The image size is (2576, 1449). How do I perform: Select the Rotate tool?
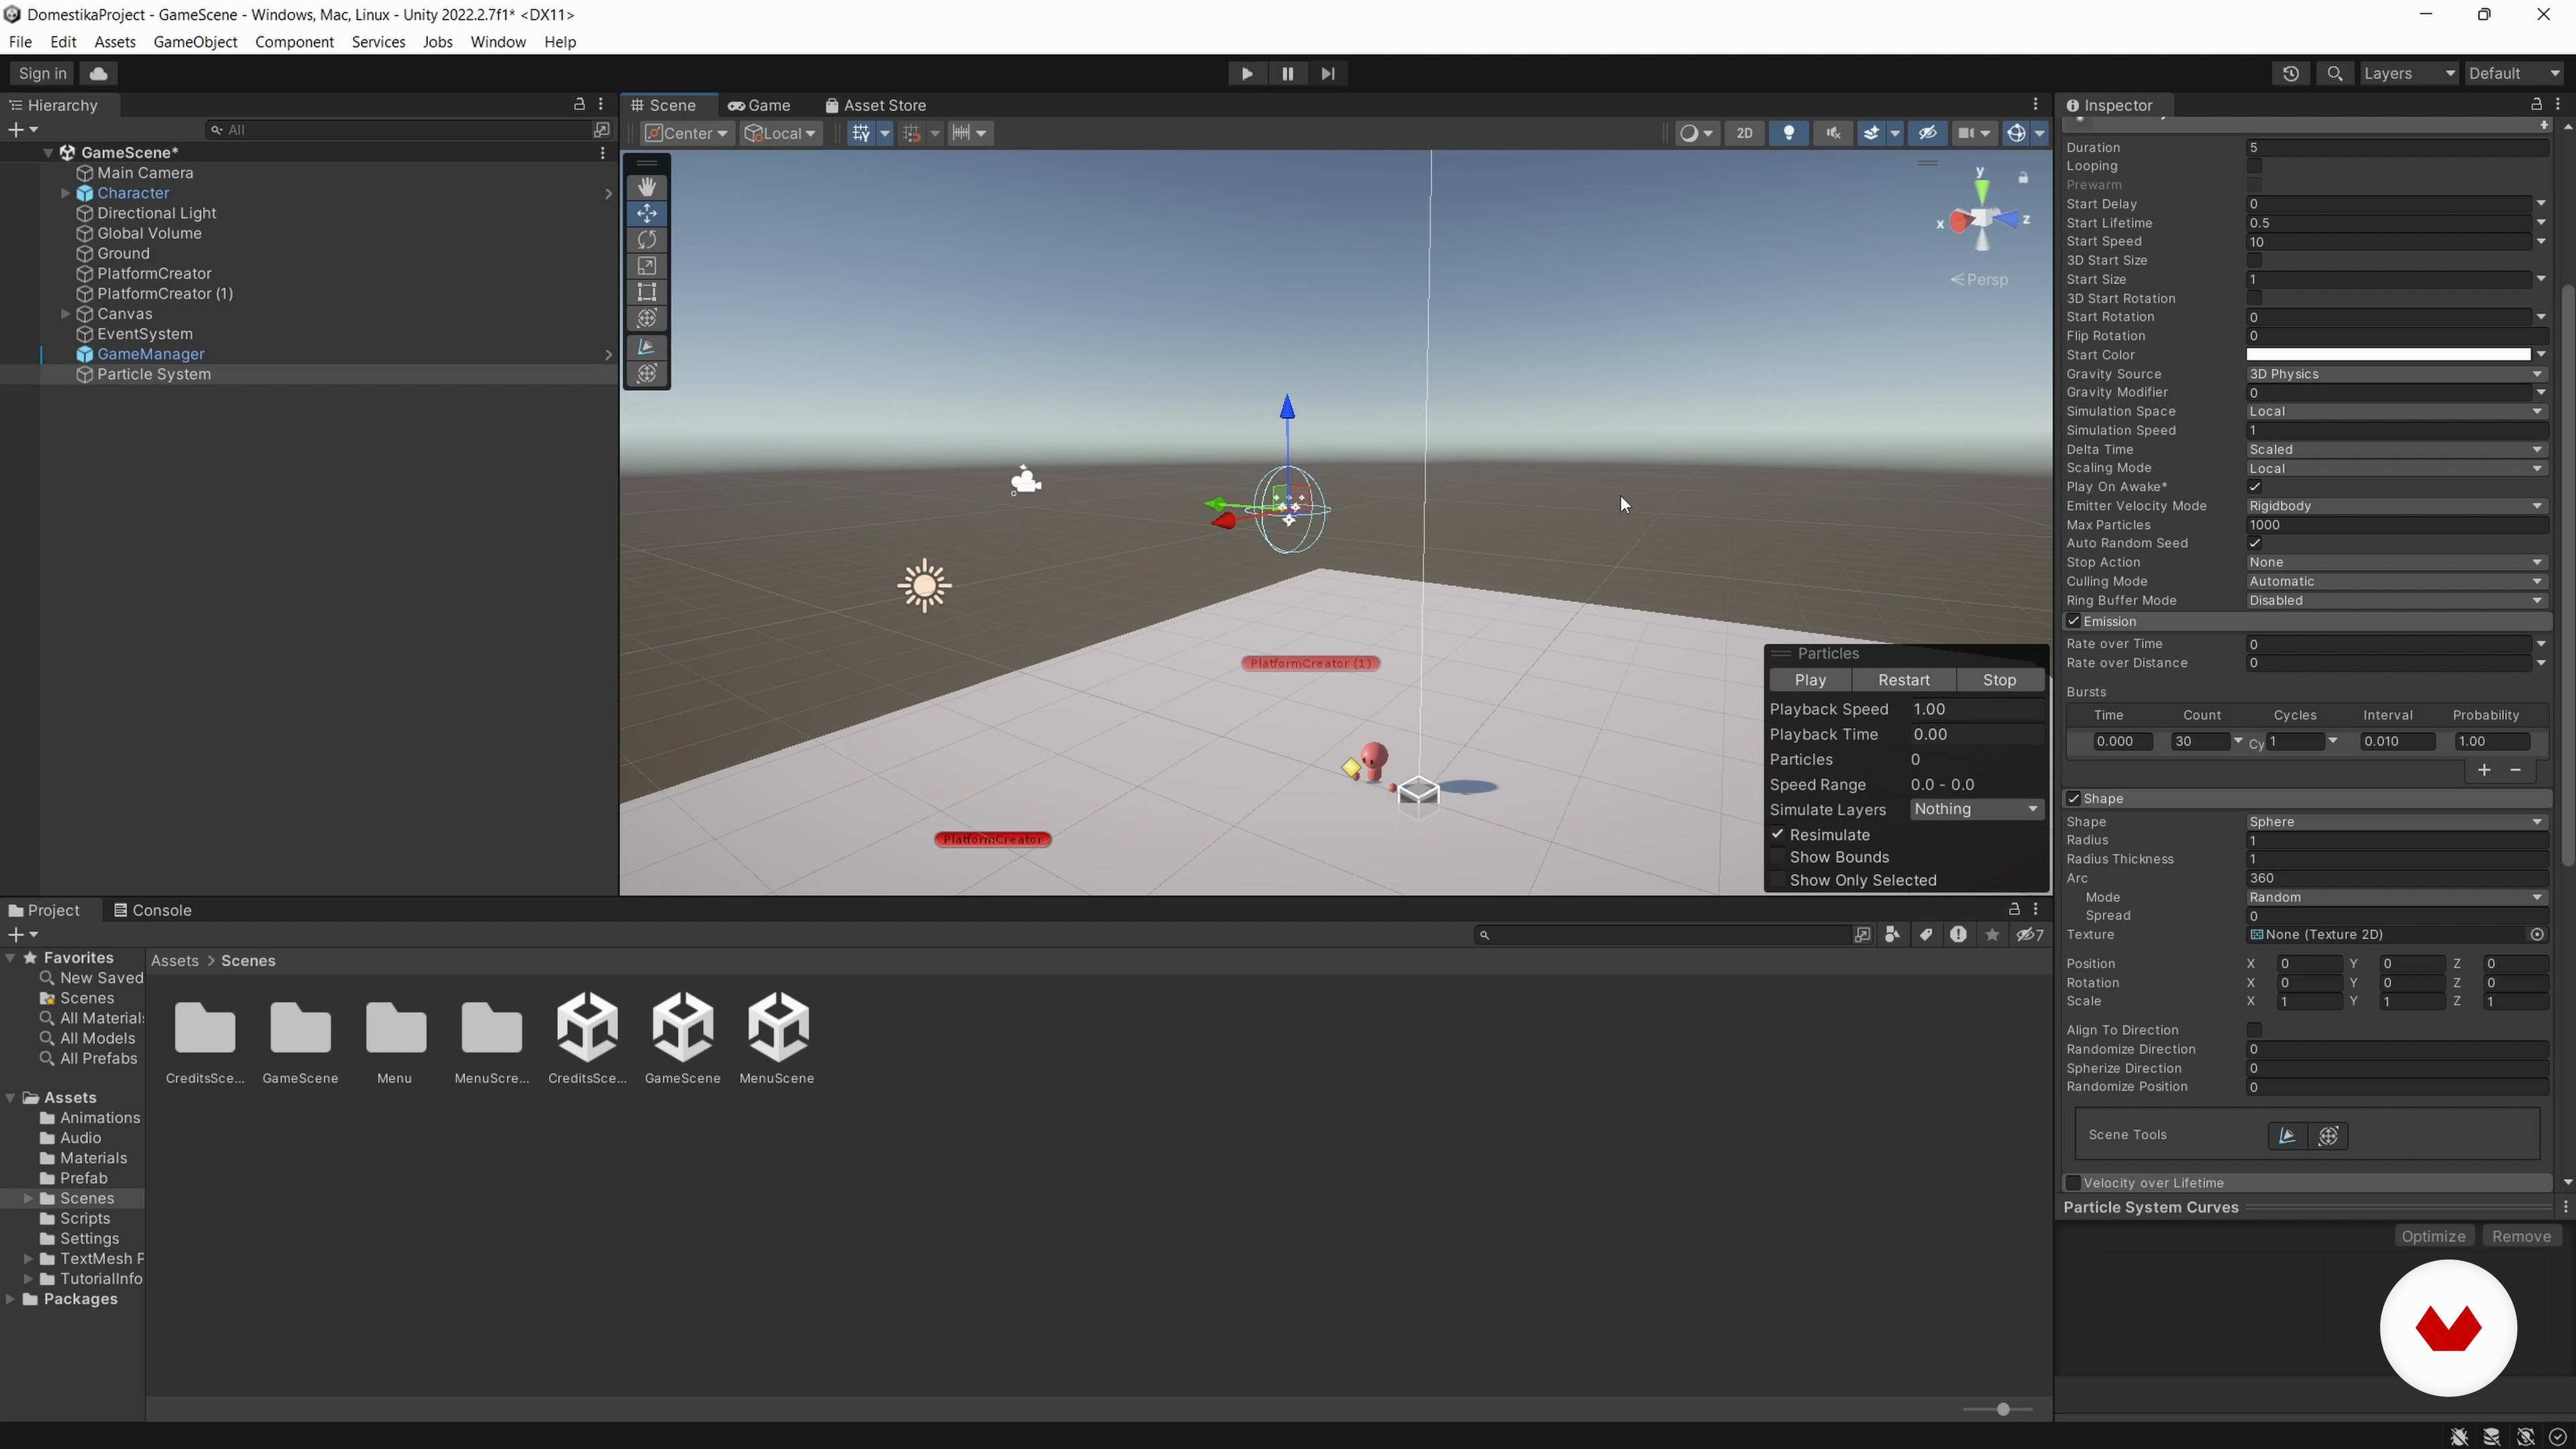coord(647,240)
